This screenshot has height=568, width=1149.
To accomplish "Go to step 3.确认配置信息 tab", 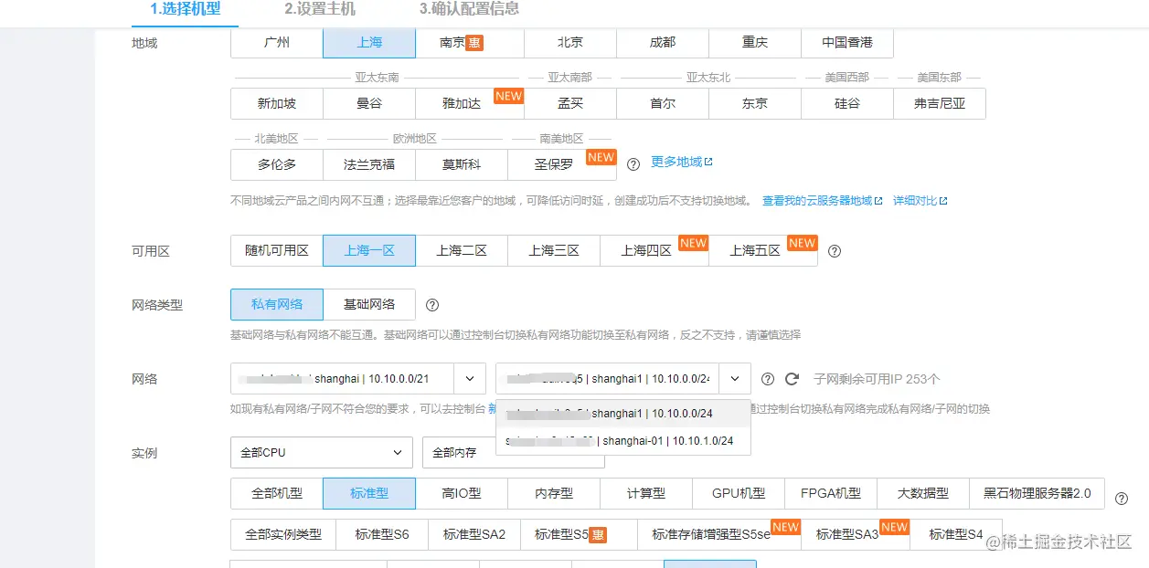I will point(469,9).
